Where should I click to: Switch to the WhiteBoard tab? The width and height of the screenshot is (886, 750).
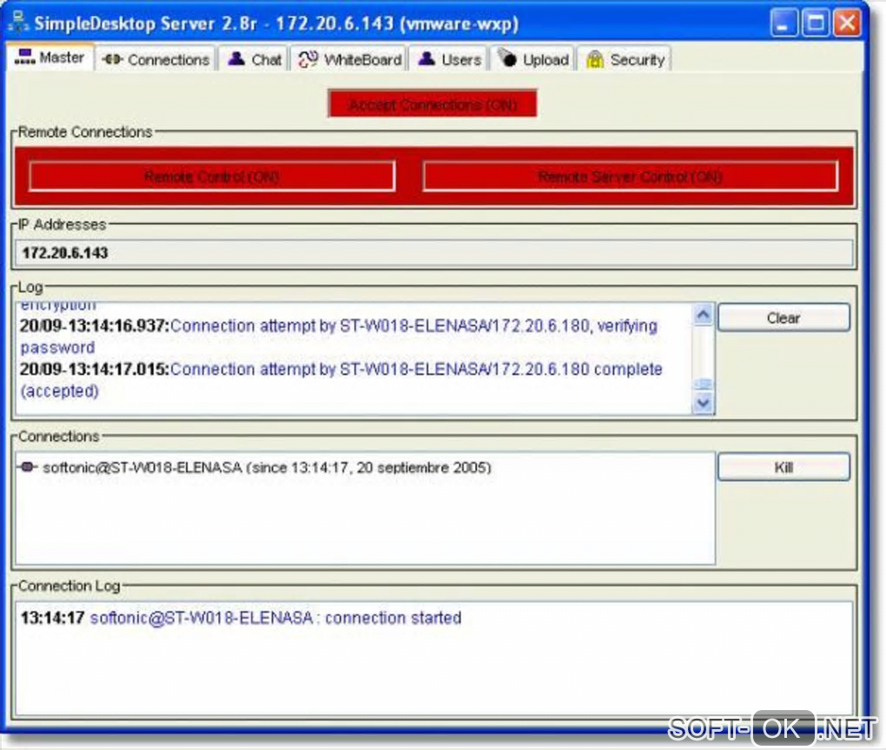pos(349,59)
